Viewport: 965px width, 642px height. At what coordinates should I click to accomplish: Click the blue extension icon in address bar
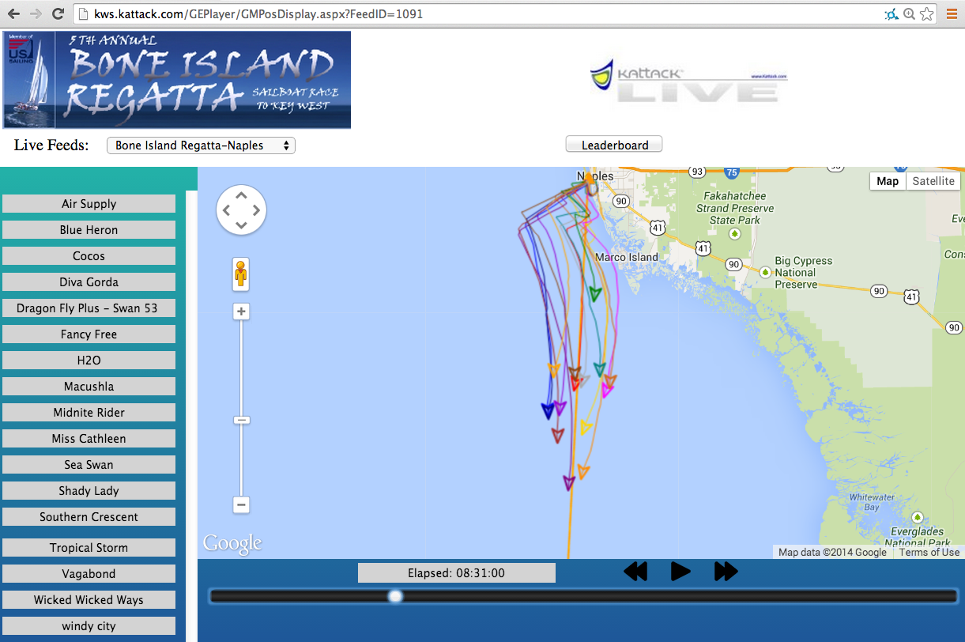(891, 13)
